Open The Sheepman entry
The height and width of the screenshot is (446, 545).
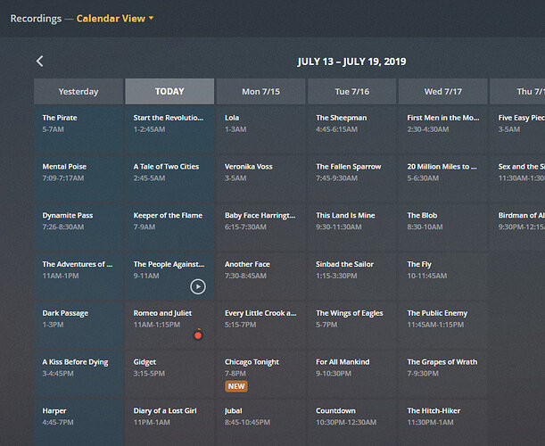351,129
